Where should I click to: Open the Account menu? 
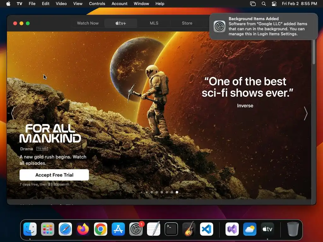[x=120, y=3]
